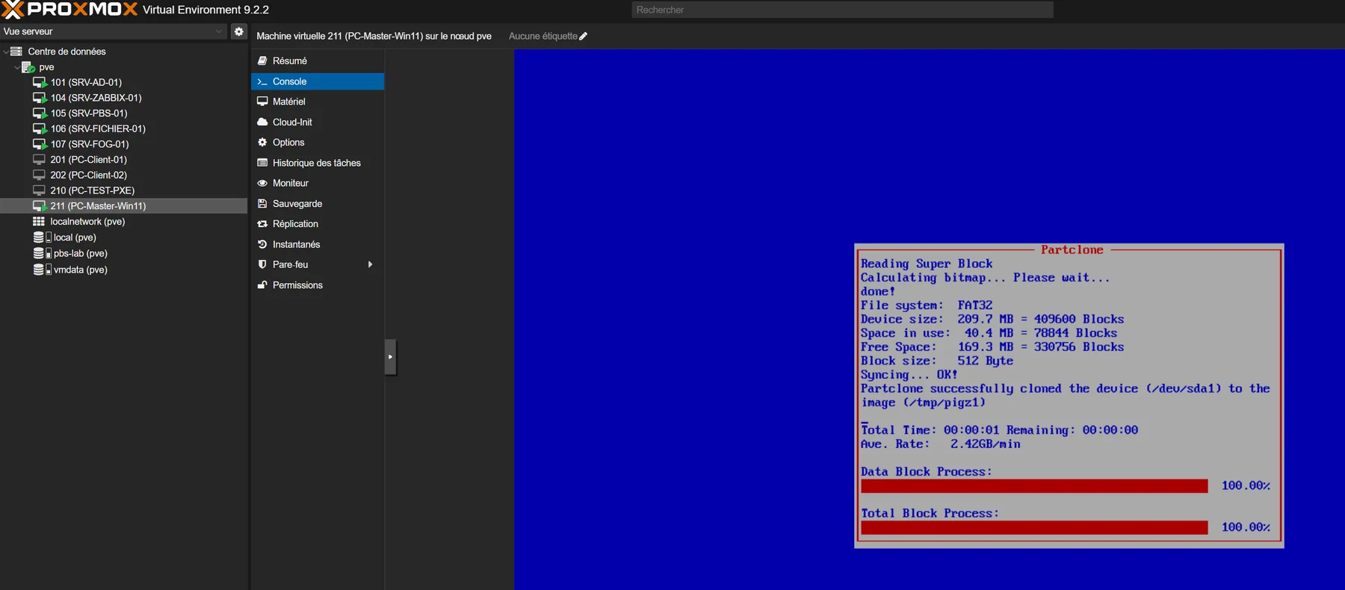Click the Console terminal icon
The image size is (1345, 590).
[262, 81]
